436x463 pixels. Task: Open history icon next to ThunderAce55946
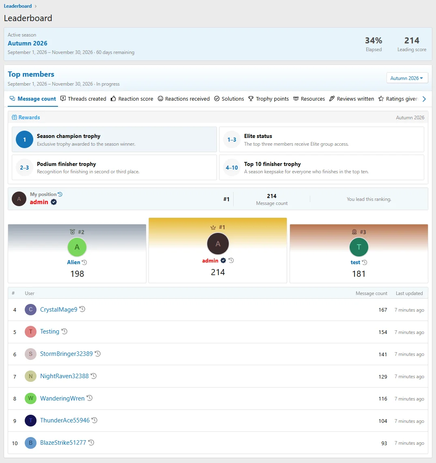coord(95,420)
